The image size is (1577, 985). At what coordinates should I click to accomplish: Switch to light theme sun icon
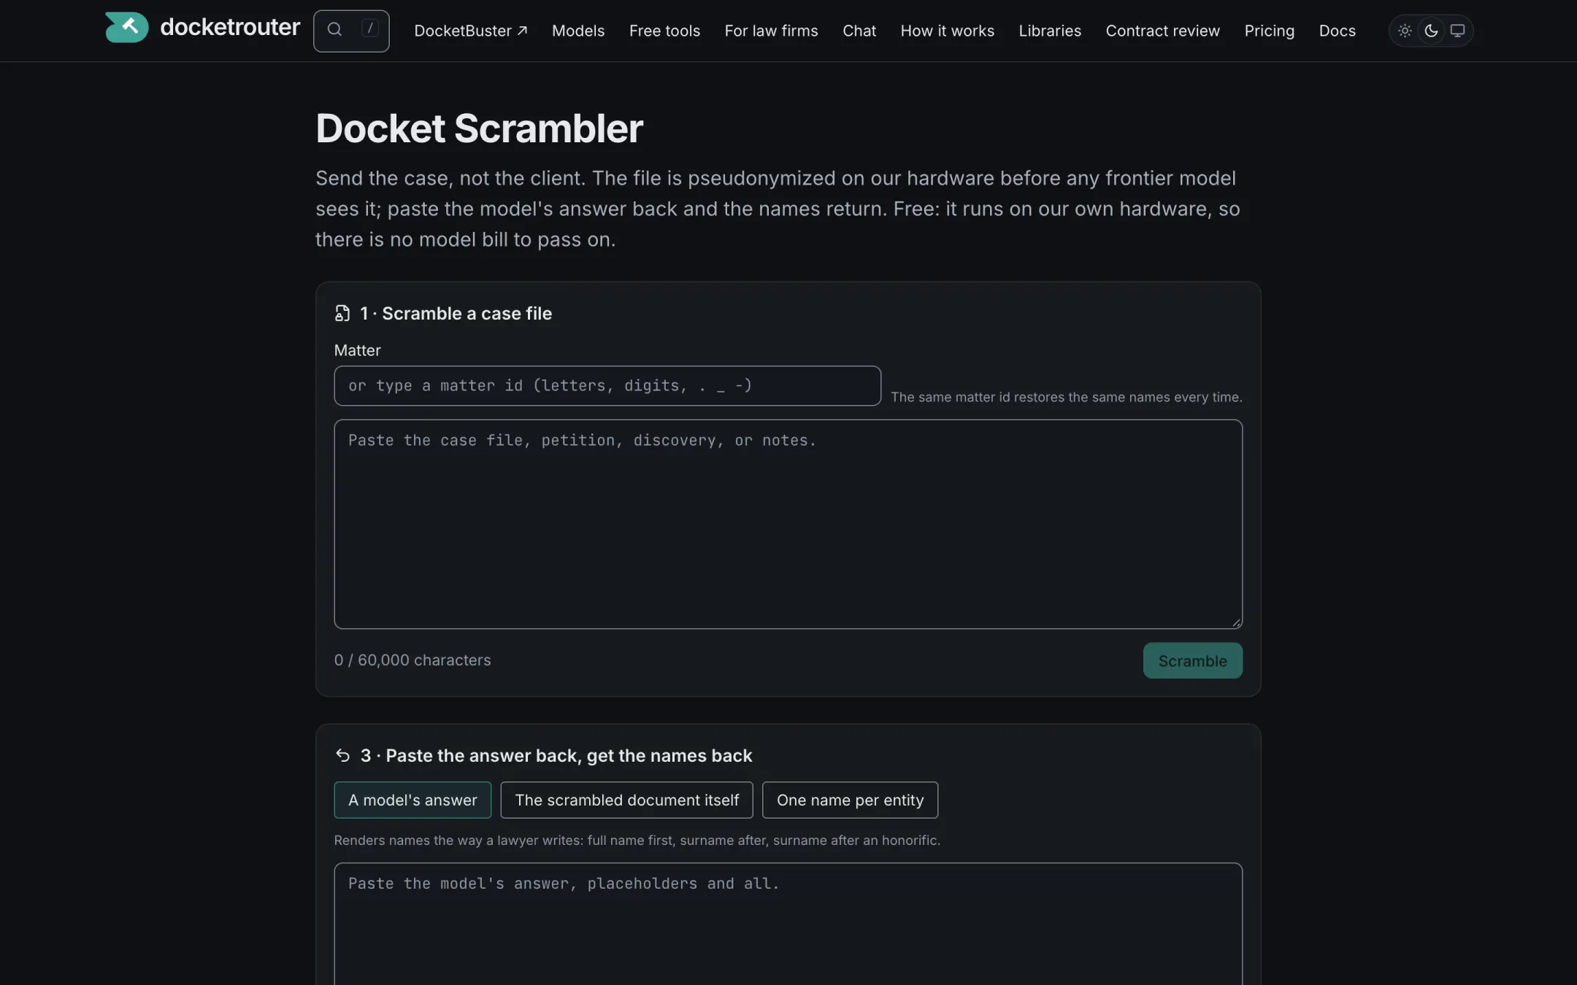(1404, 31)
